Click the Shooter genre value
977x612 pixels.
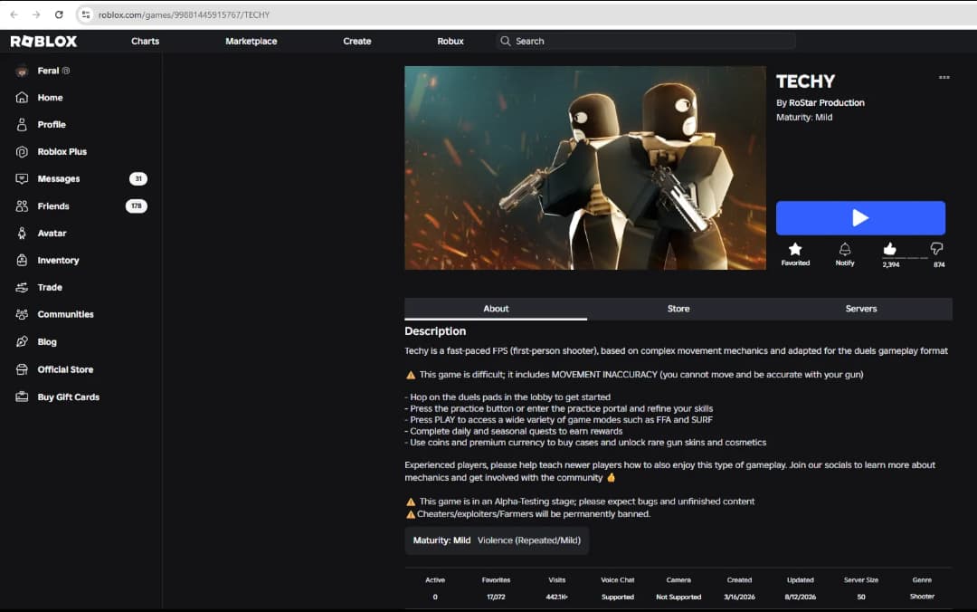[922, 597]
